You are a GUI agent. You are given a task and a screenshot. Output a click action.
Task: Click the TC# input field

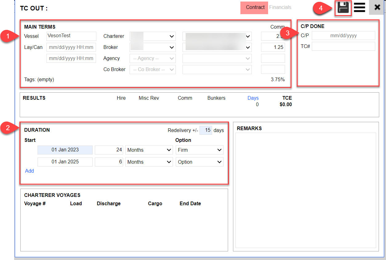343,46
